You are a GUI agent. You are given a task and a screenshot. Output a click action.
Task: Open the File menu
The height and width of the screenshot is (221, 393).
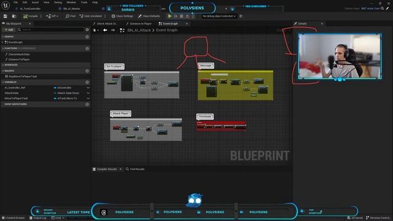click(15, 2)
